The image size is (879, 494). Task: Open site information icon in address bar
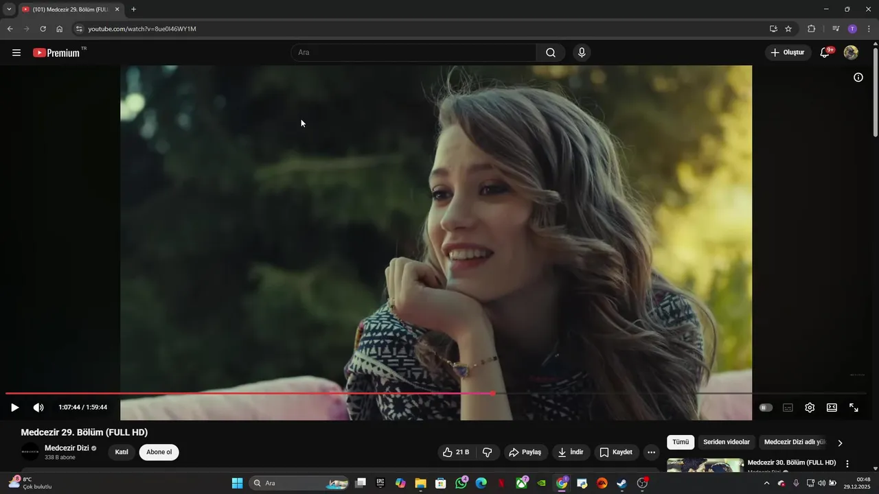tap(79, 29)
